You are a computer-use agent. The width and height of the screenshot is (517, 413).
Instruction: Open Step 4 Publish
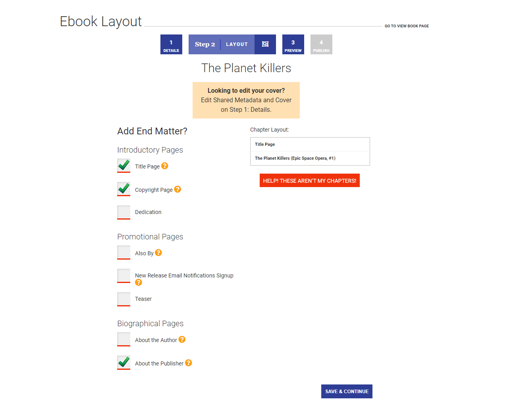[x=321, y=44]
